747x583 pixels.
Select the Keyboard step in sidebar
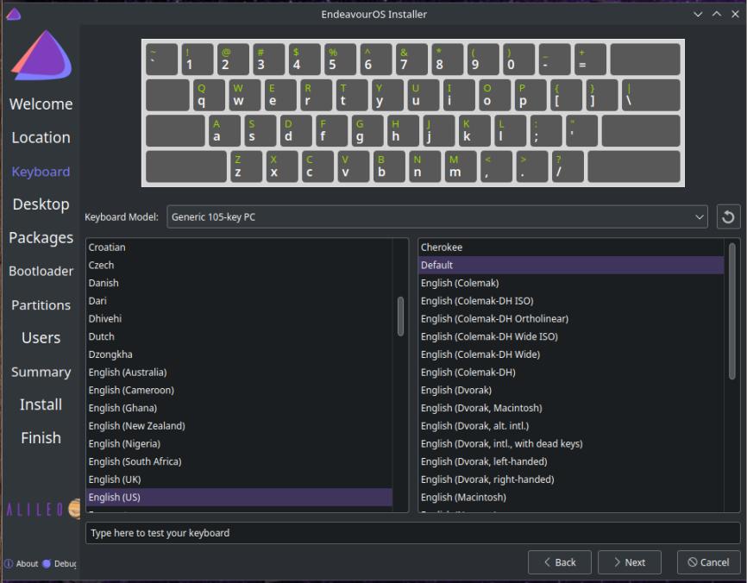pos(41,172)
